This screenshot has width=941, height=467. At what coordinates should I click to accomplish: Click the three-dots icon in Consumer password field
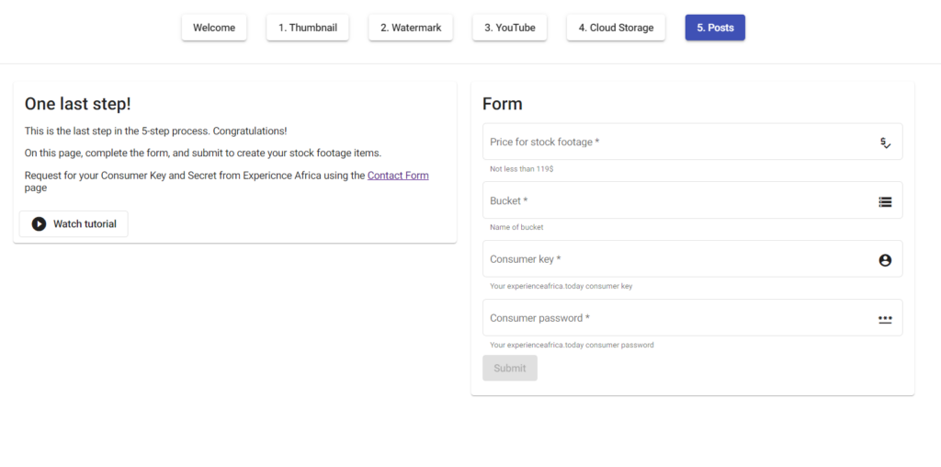point(885,319)
